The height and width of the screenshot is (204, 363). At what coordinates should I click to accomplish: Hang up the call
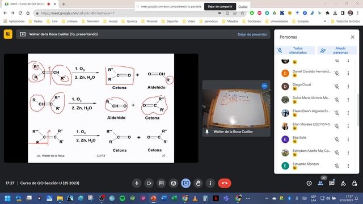pyautogui.click(x=225, y=183)
